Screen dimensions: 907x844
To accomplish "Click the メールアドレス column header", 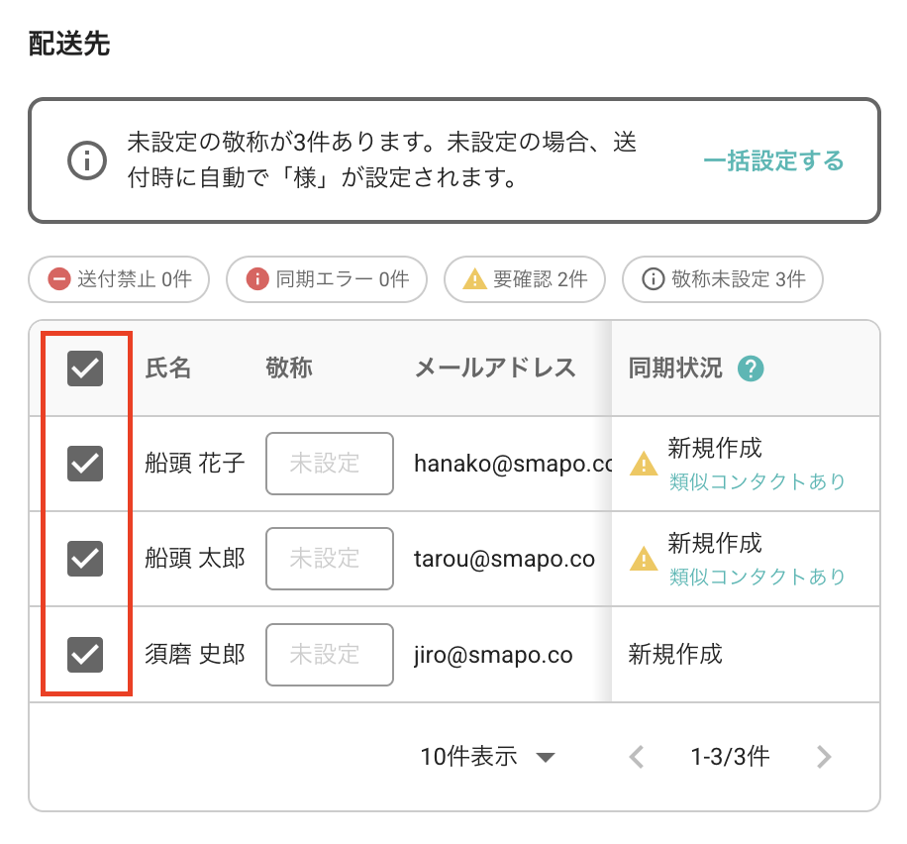I will pyautogui.click(x=495, y=369).
